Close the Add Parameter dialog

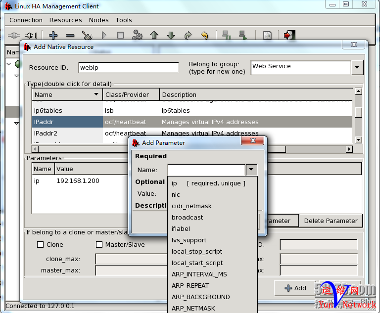tap(253, 140)
